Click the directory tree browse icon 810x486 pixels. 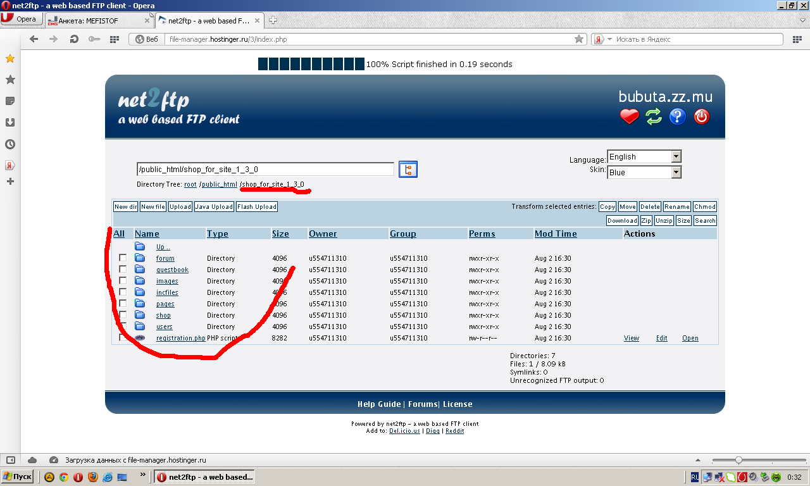click(x=408, y=170)
